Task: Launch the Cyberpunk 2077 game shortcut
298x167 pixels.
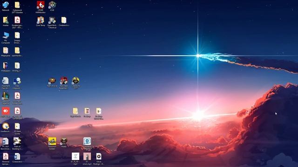Action: 75,83
